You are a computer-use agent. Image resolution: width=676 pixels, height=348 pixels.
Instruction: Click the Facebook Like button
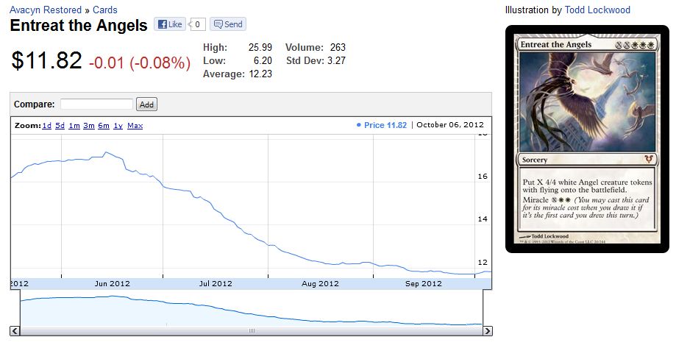click(x=170, y=24)
